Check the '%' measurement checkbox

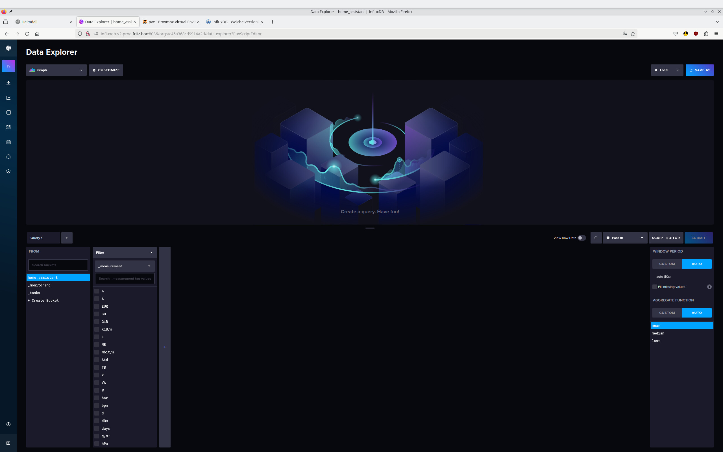97,291
